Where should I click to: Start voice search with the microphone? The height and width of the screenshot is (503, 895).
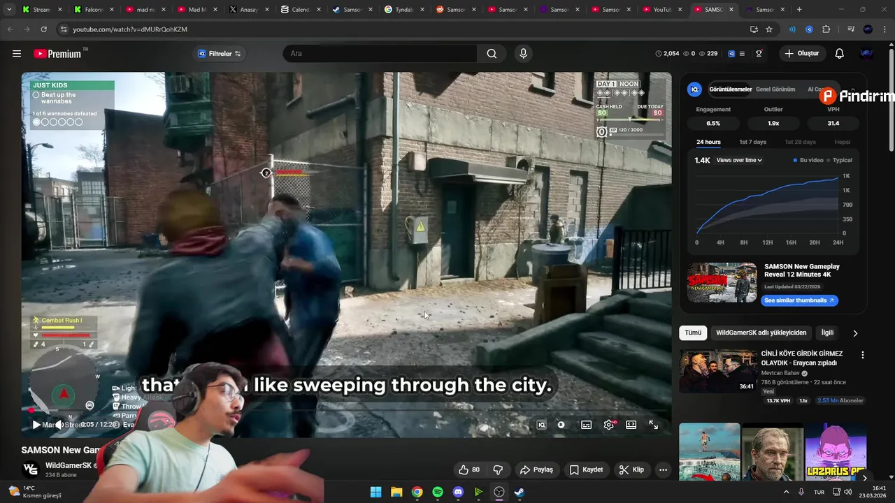point(523,54)
